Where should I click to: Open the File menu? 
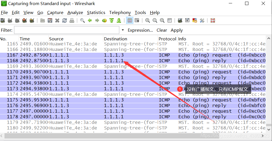click(4, 13)
